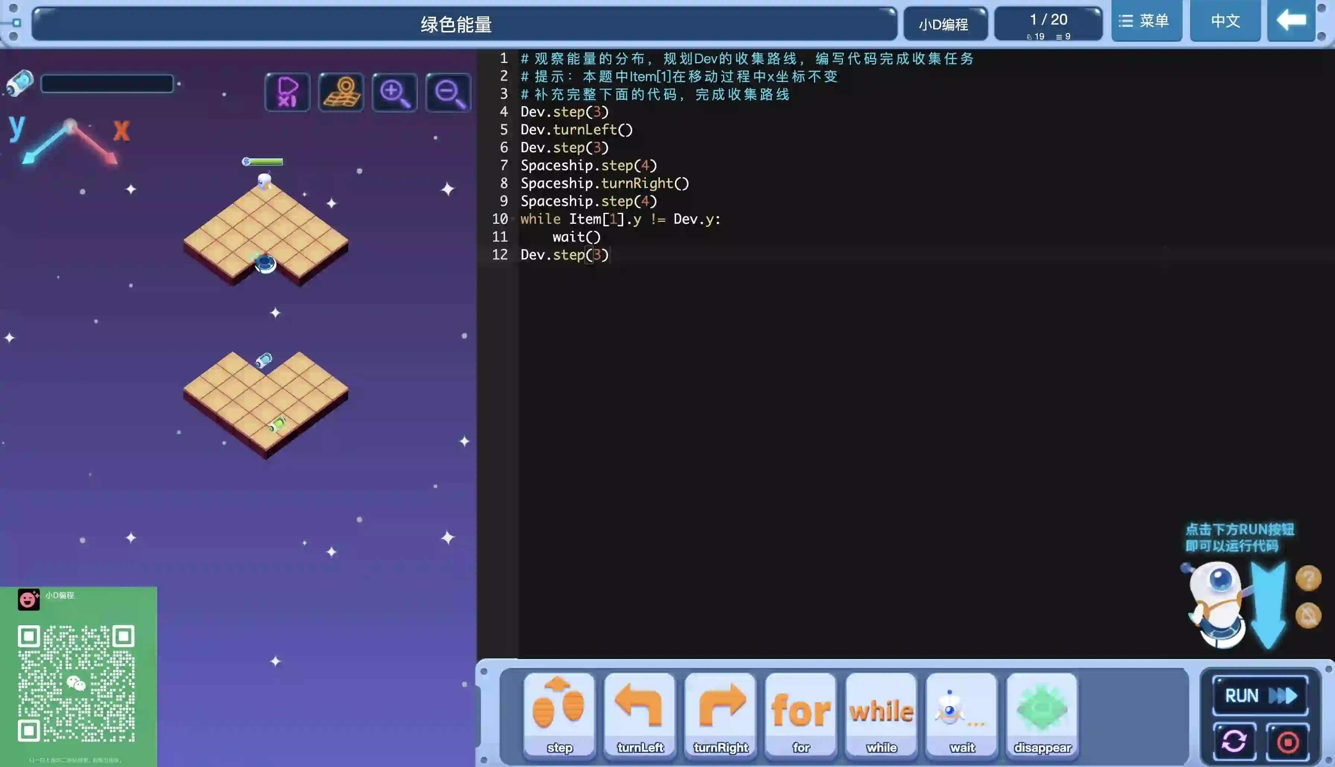The image size is (1335, 767).
Task: Insert the turnLeft command block
Action: tap(640, 715)
